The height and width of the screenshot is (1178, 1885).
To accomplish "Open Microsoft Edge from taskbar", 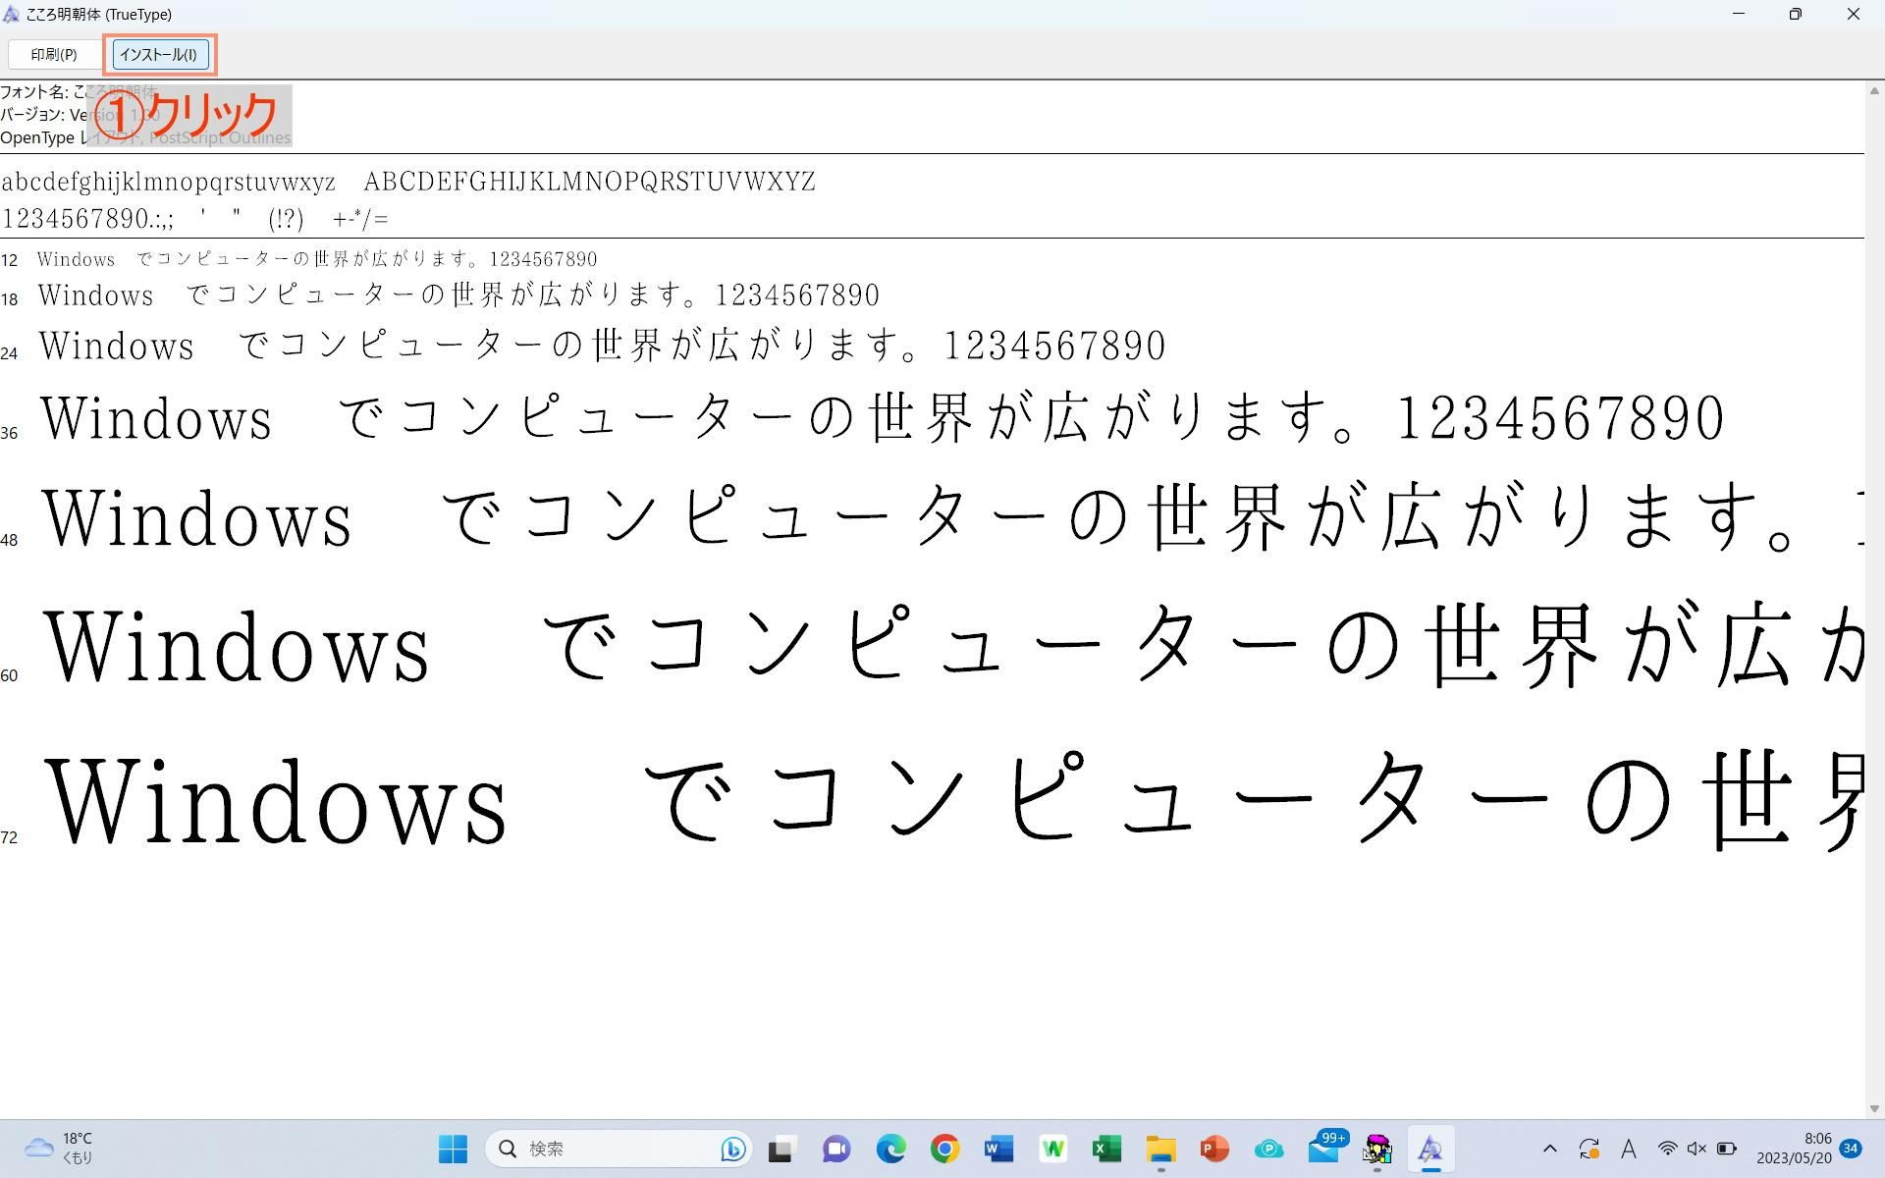I will point(890,1149).
